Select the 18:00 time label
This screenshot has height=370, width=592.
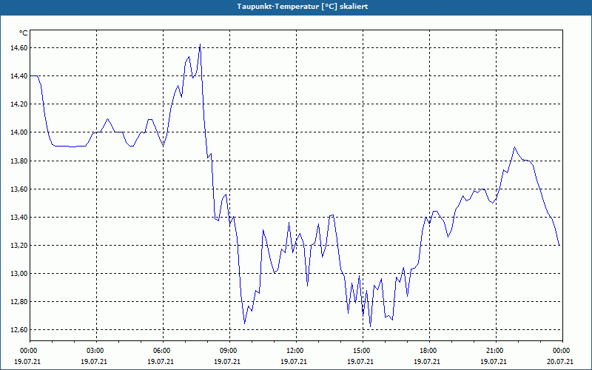pyautogui.click(x=427, y=351)
